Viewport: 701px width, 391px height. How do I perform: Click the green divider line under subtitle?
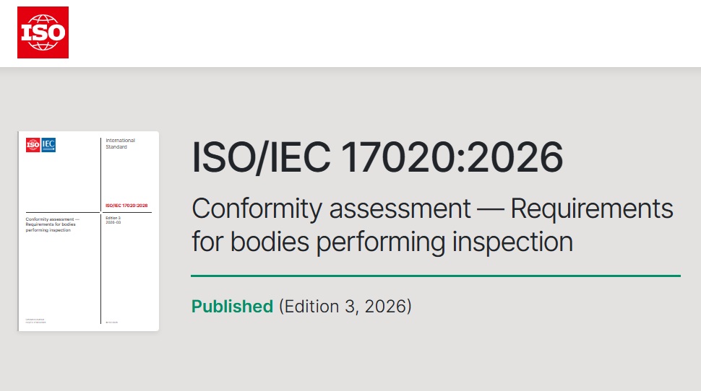(x=436, y=276)
